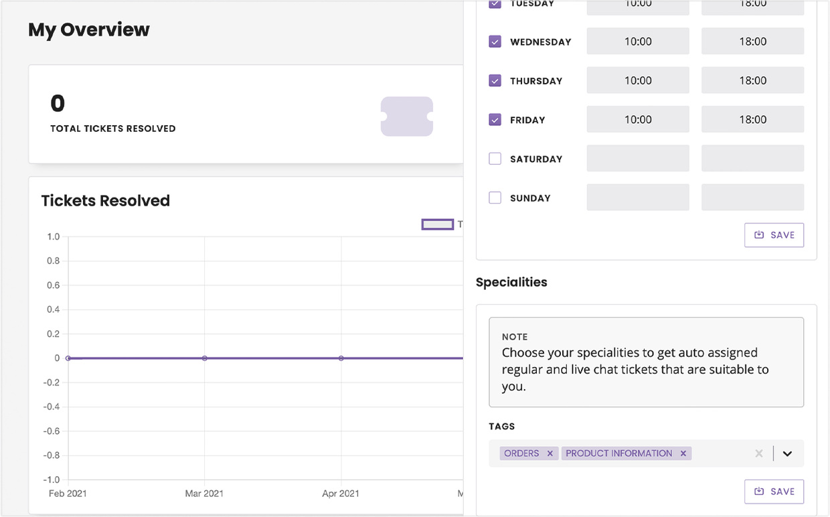The width and height of the screenshot is (830, 517).
Task: Click the Tickets Resolved chart title
Action: tap(106, 201)
